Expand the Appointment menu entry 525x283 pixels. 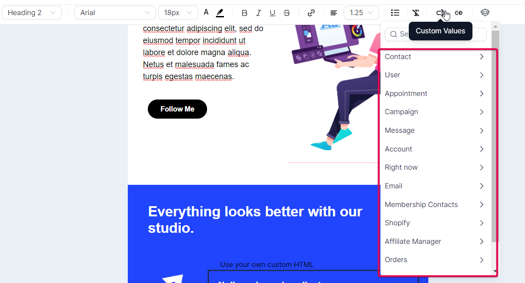pos(434,94)
